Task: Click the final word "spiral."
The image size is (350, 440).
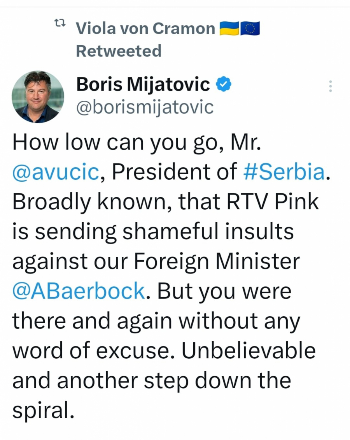Action: coord(43,411)
